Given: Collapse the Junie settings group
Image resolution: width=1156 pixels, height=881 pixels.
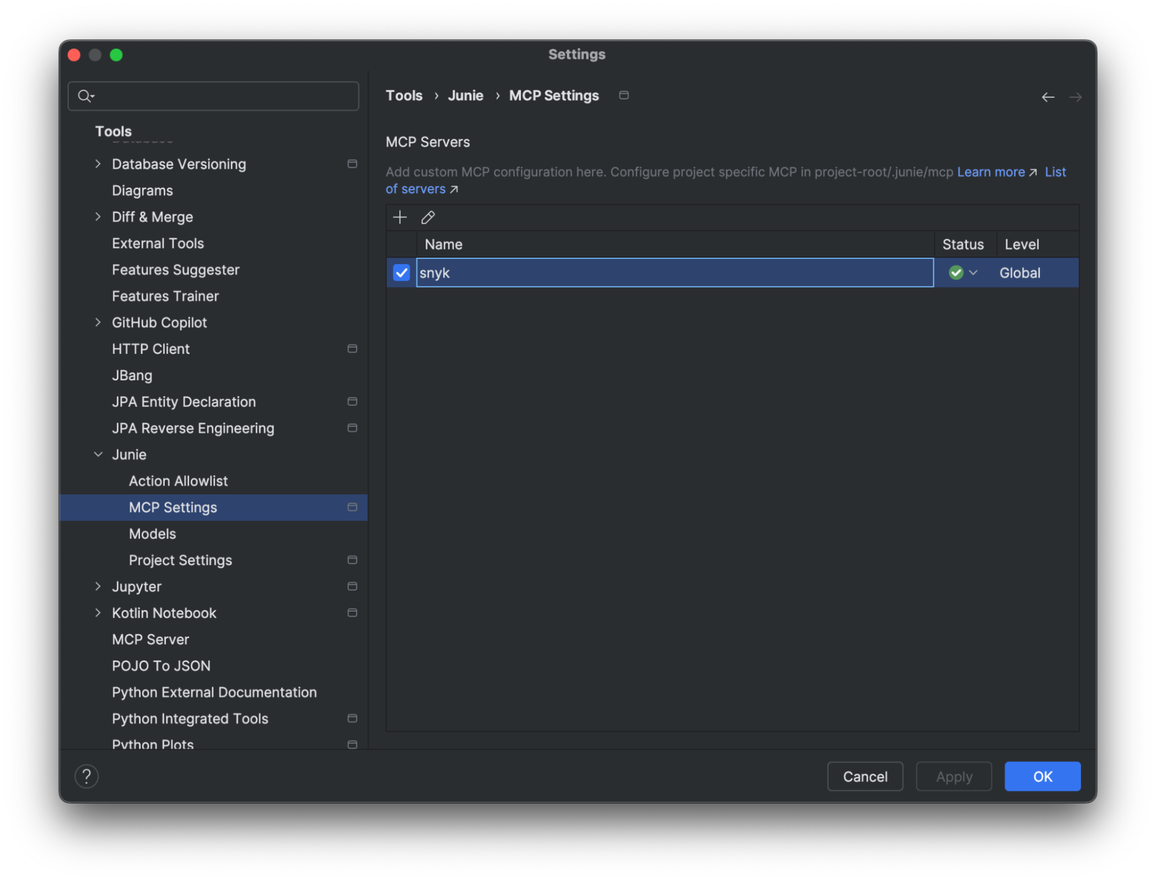Looking at the screenshot, I should 98,454.
